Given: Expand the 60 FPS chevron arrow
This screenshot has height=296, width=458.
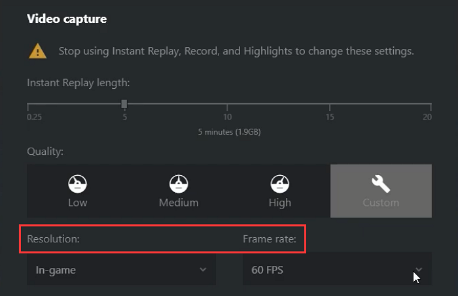Looking at the screenshot, I should pos(419,269).
